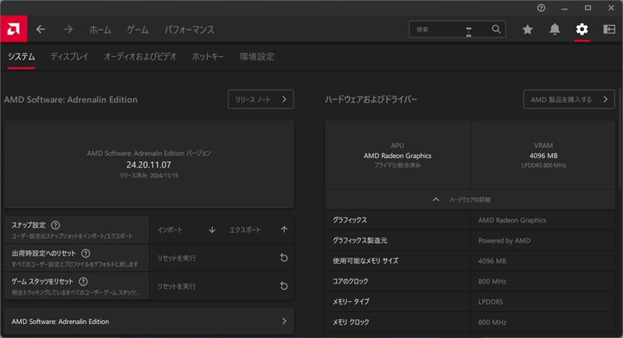Toggle the sidebar panel icon
The image size is (623, 338).
[x=609, y=29]
